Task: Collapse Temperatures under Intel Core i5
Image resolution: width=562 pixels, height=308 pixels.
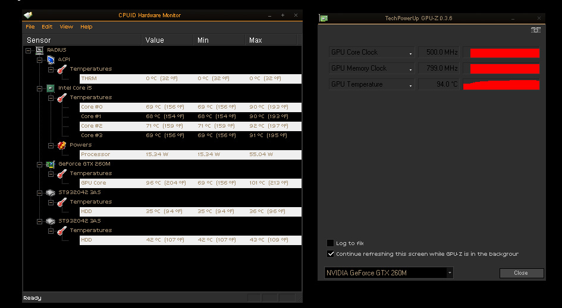Action: tap(51, 98)
